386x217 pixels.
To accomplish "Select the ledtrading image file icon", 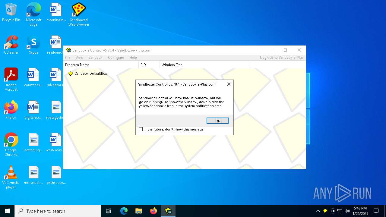I will coord(33,143).
